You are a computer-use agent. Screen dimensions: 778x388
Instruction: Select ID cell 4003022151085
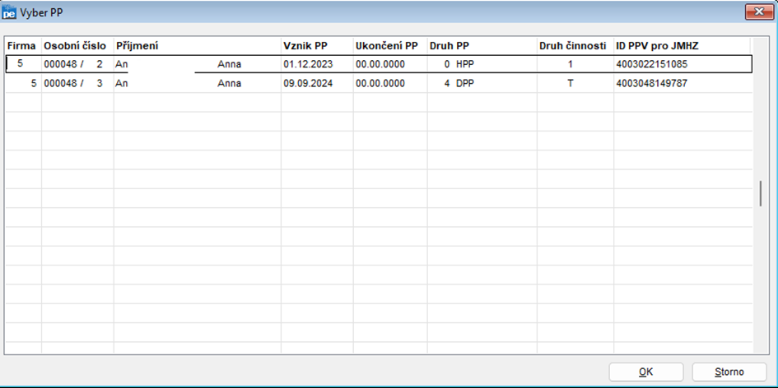pyautogui.click(x=650, y=64)
